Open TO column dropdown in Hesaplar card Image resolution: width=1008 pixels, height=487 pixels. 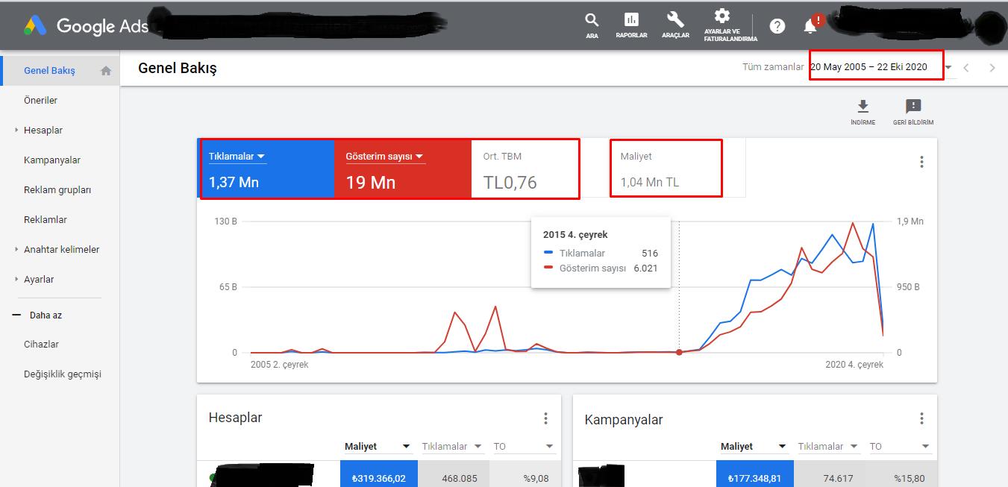(525, 447)
